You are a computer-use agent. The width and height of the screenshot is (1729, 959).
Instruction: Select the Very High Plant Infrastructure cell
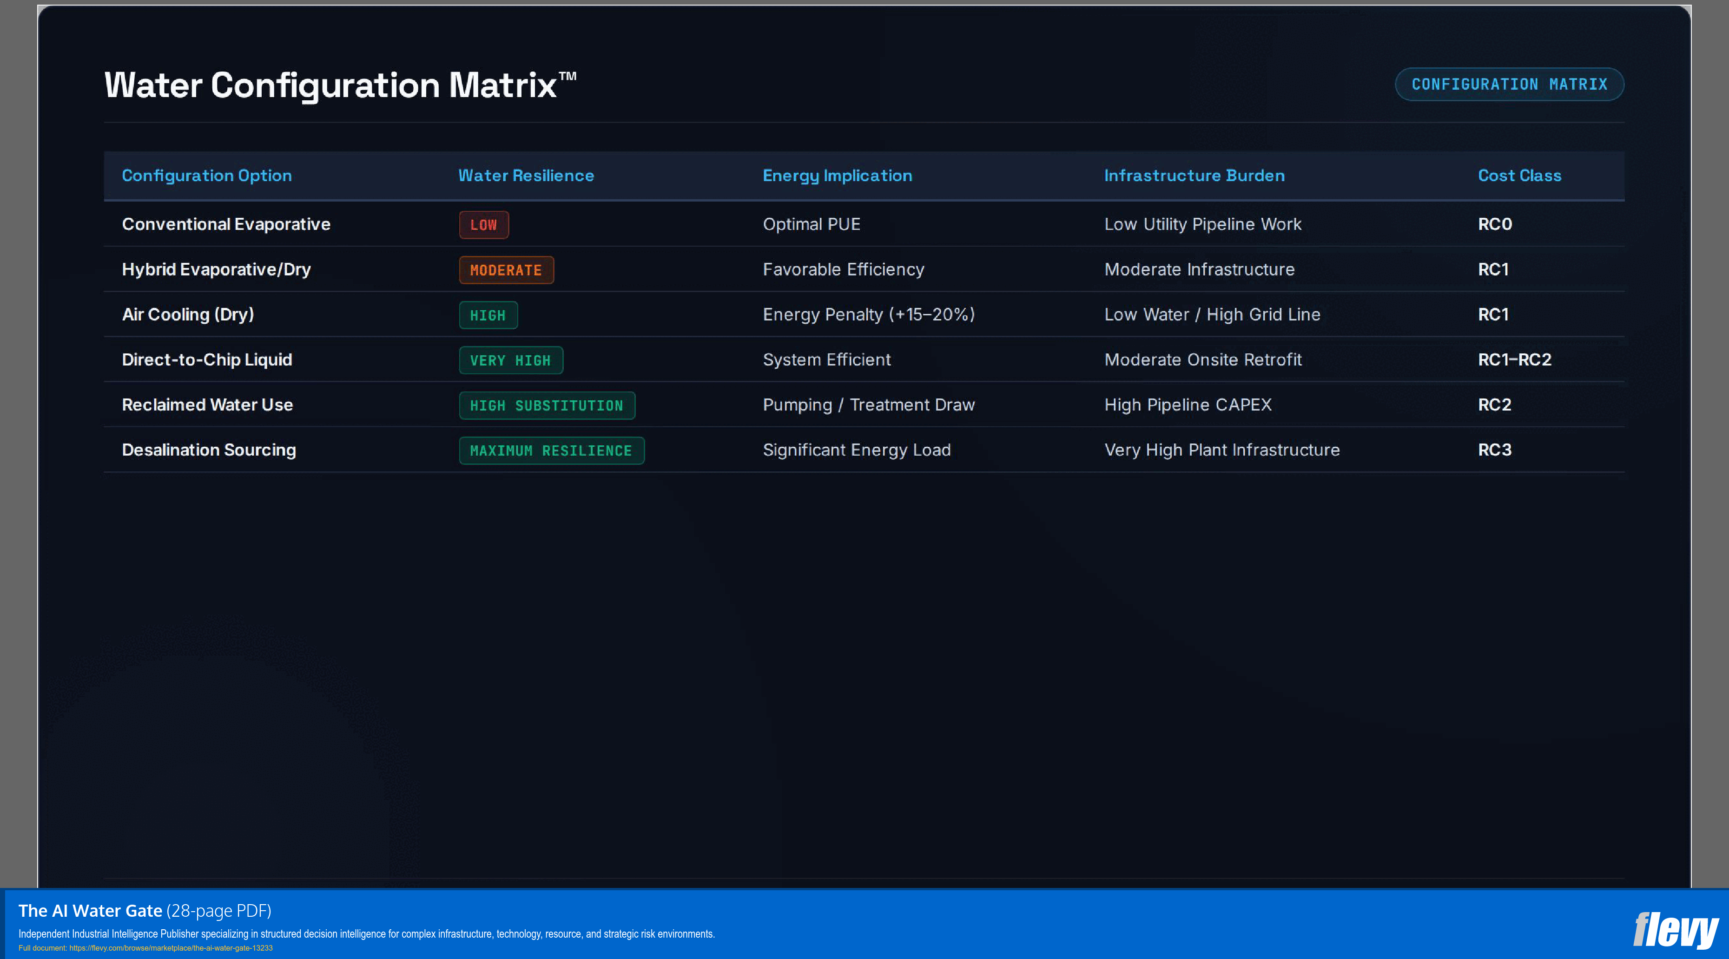tap(1221, 450)
